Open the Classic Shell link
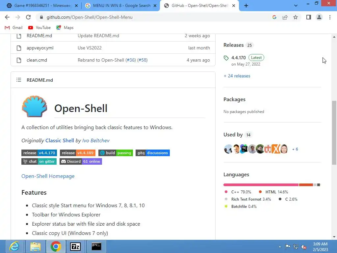This screenshot has height=253, width=337. click(x=60, y=140)
